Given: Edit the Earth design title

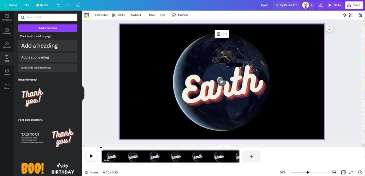Looking at the screenshot, I should (x=264, y=5).
